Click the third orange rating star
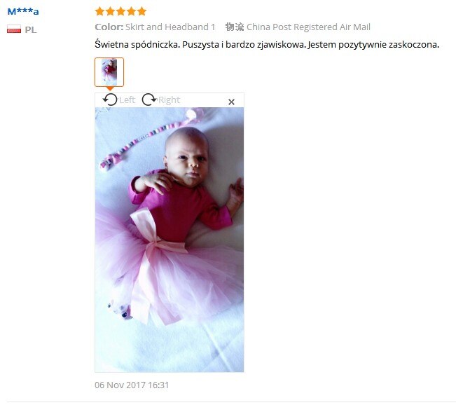 point(120,11)
